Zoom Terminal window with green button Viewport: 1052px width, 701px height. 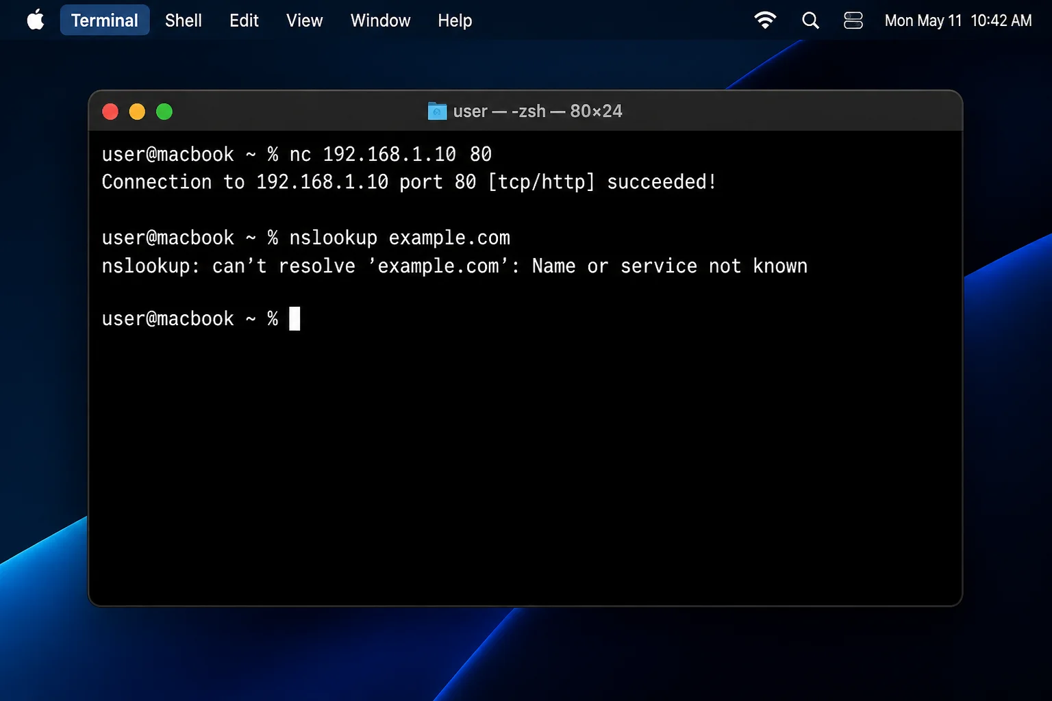coord(164,112)
